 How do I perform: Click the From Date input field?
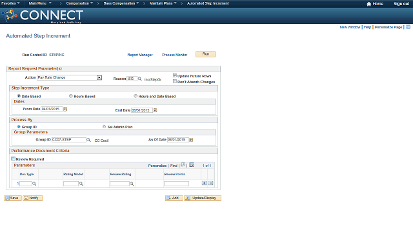52,109
